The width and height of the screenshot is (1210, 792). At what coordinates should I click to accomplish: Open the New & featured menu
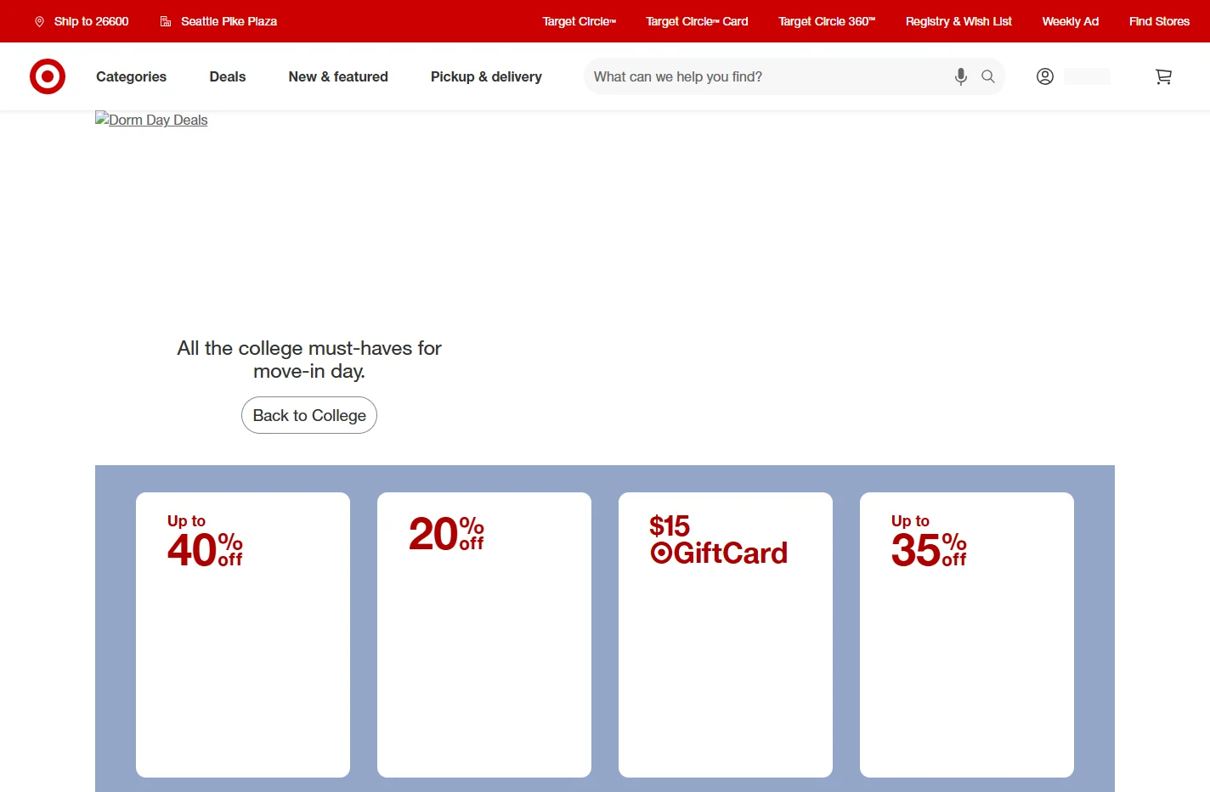(x=338, y=76)
